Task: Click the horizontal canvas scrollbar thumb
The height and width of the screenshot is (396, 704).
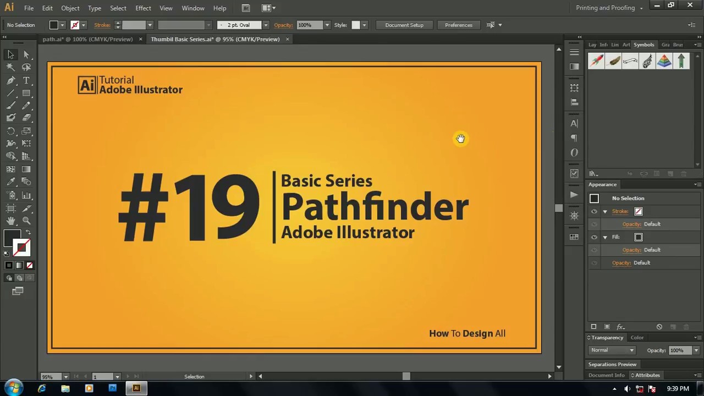Action: (406, 376)
